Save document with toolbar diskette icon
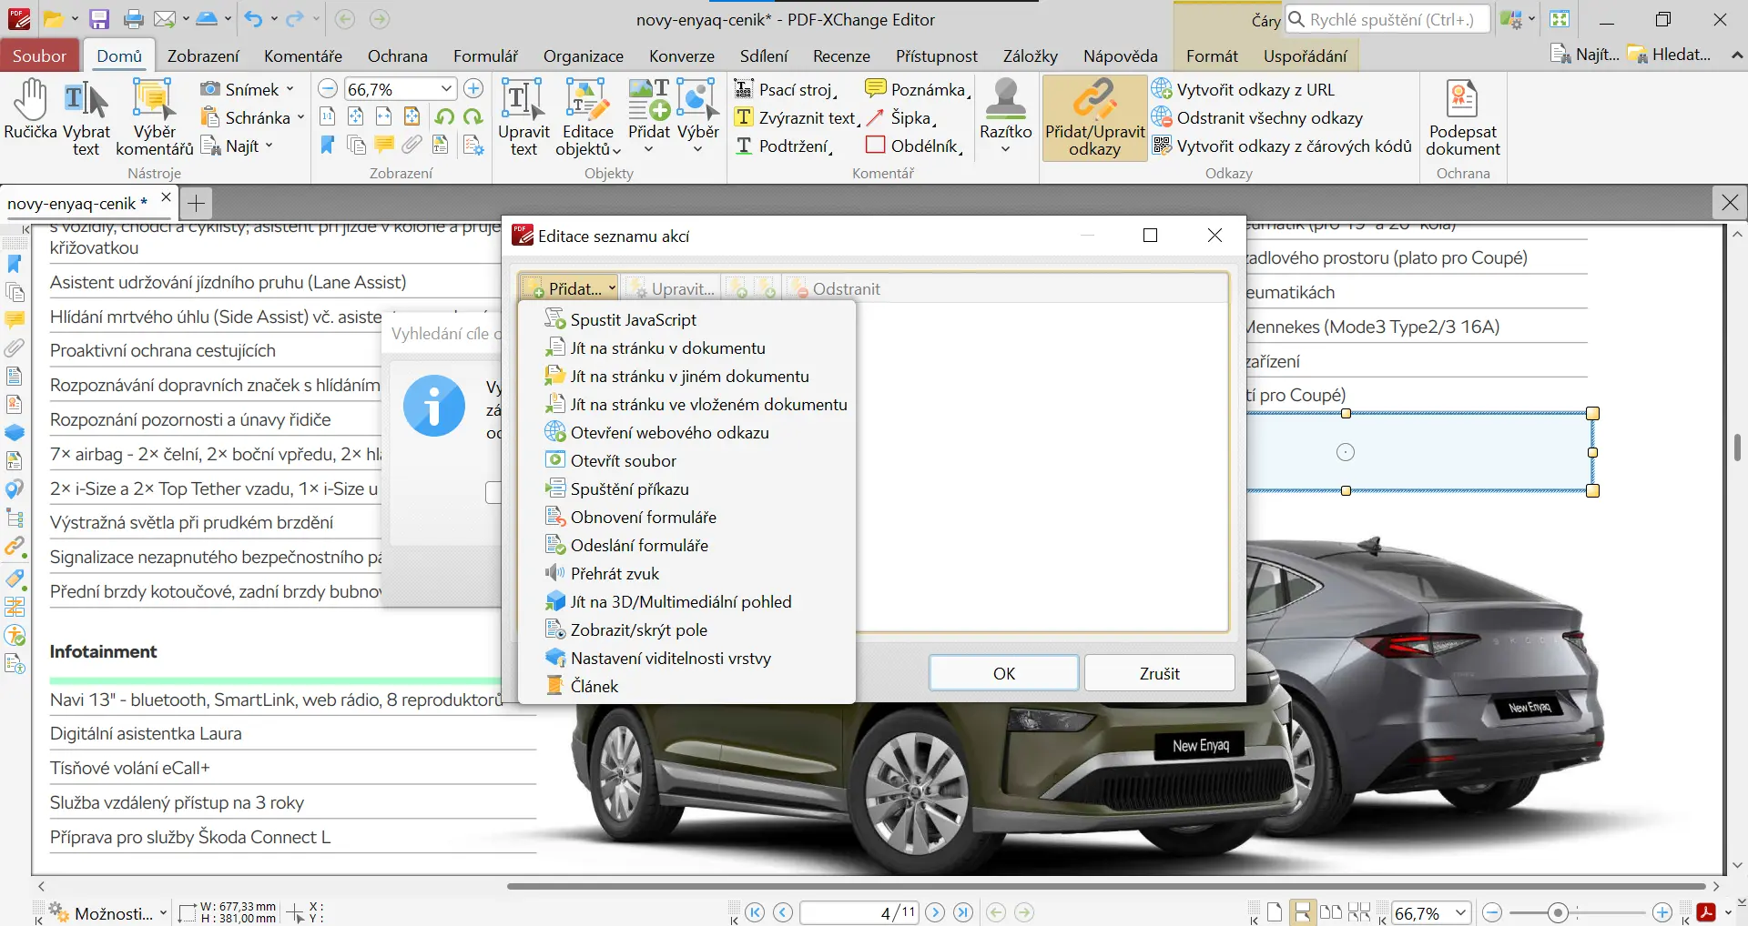The height and width of the screenshot is (926, 1748). 99,19
